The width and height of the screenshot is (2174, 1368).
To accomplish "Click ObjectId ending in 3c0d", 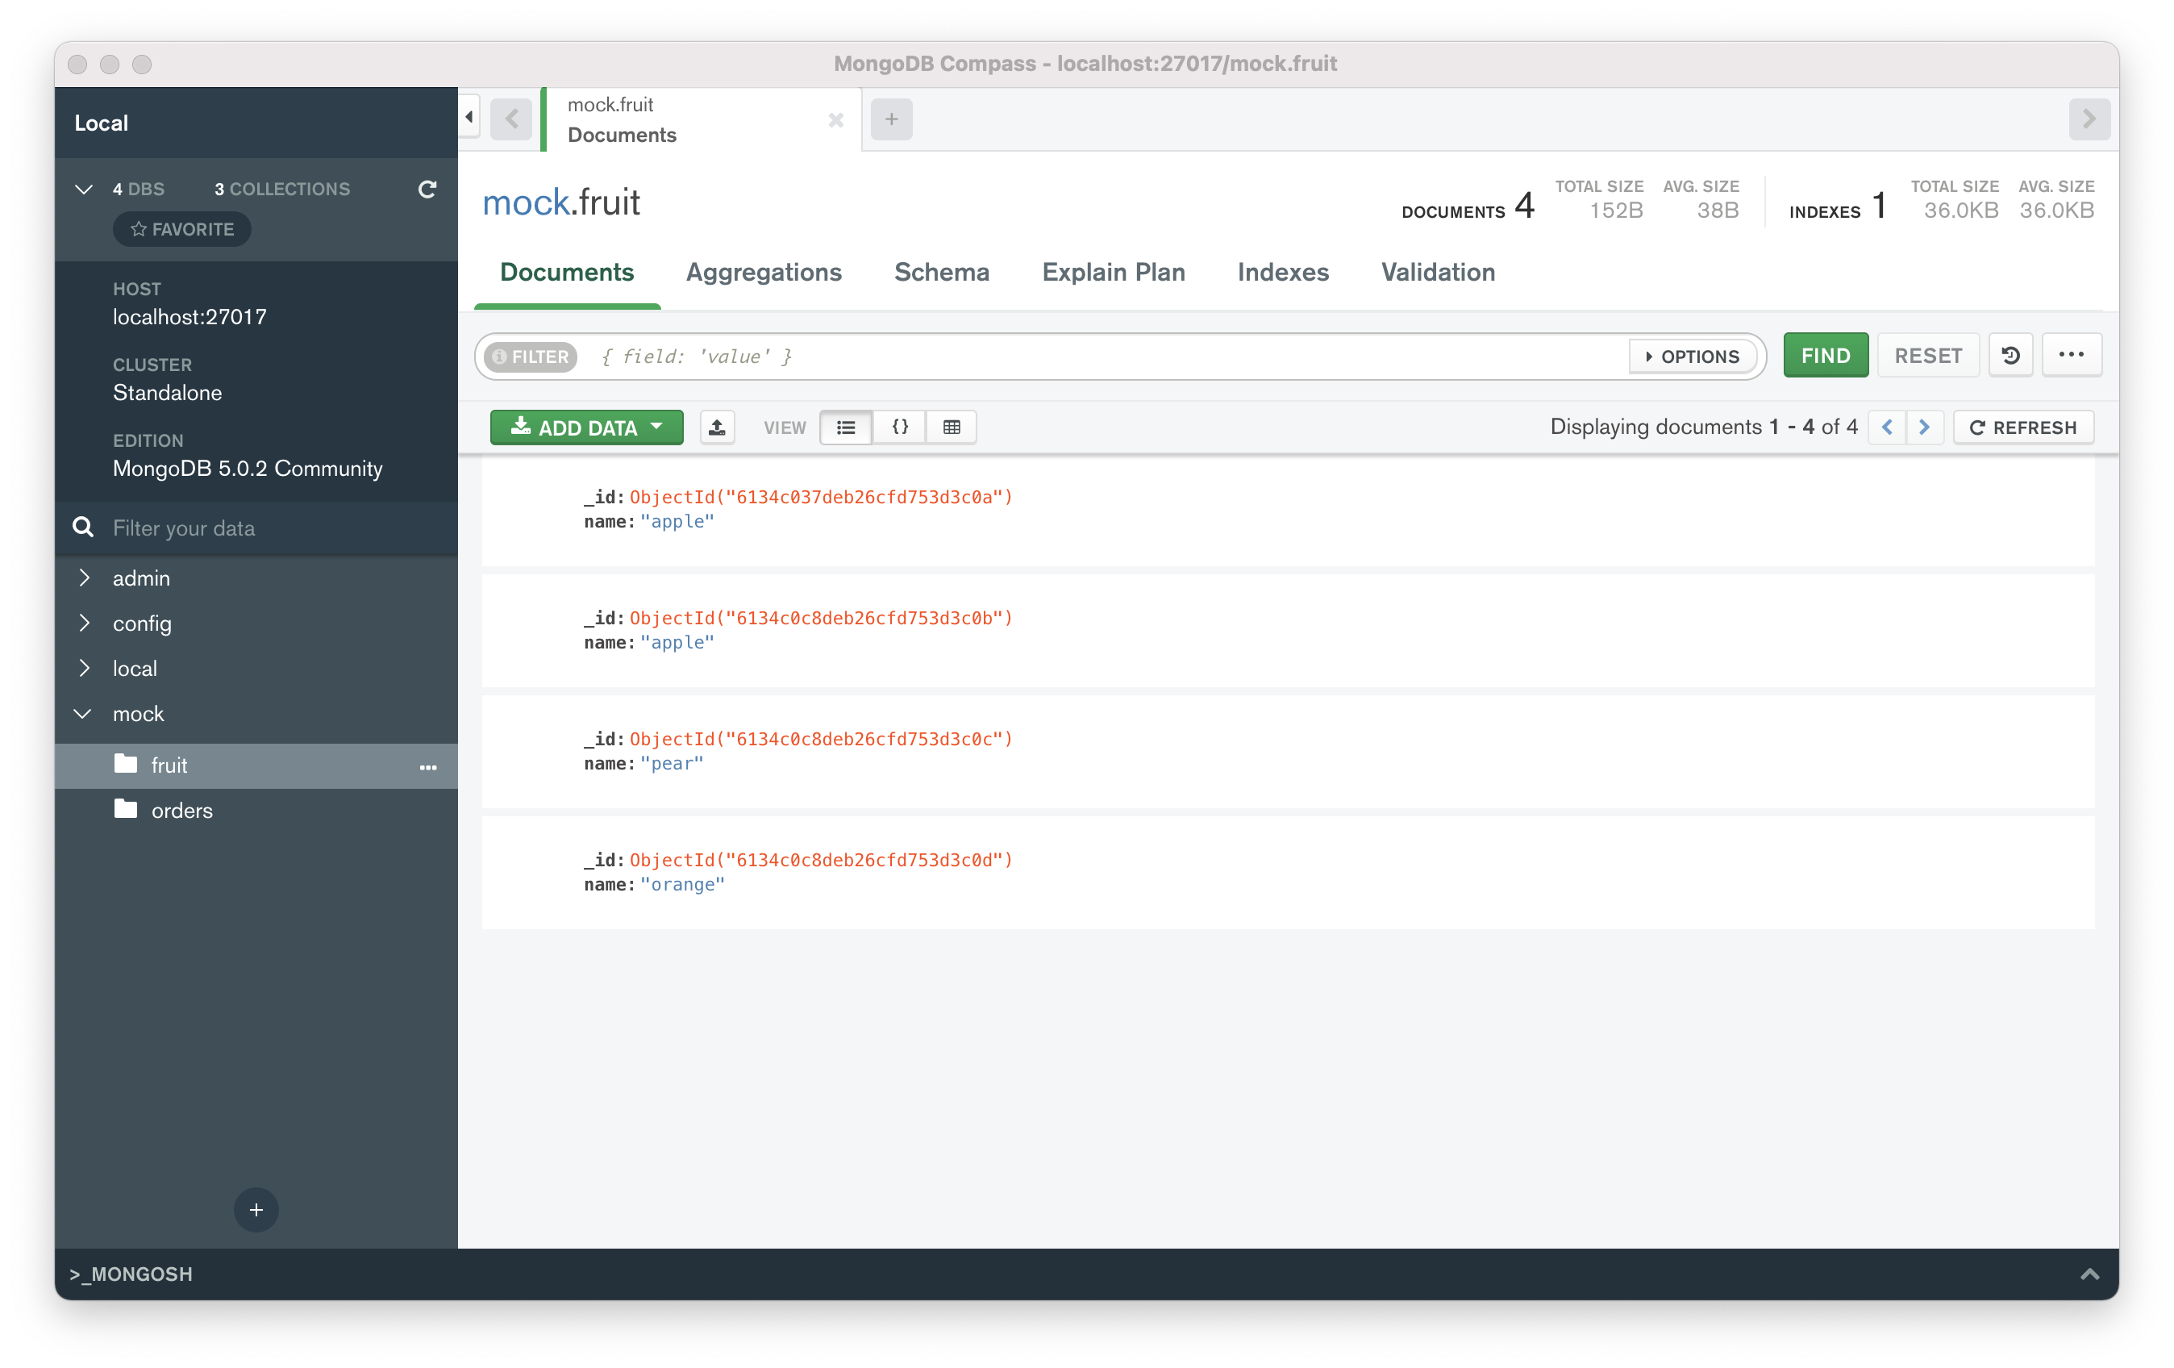I will (821, 860).
